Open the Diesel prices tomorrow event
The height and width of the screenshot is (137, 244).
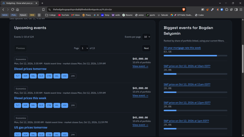tap(30, 69)
